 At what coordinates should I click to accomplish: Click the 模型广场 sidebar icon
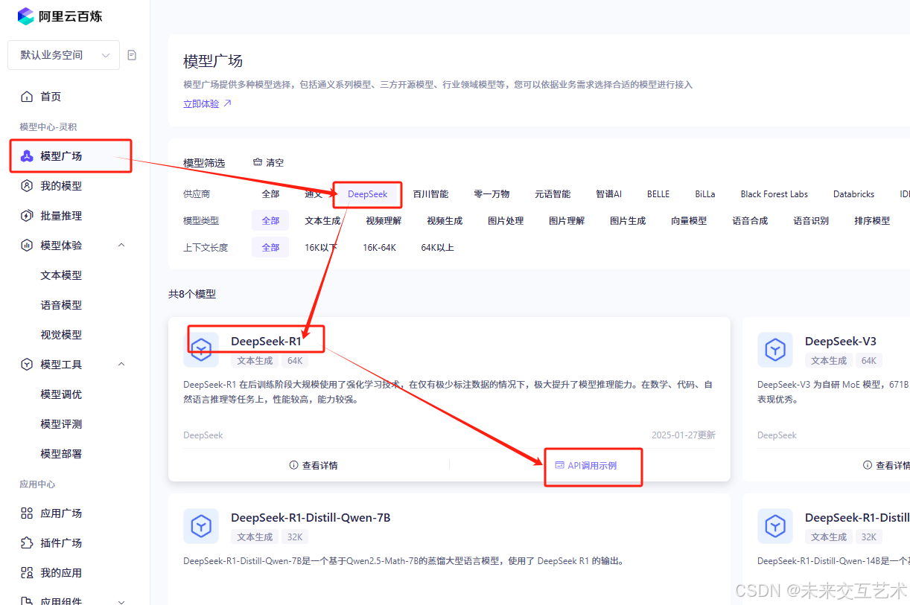[27, 156]
